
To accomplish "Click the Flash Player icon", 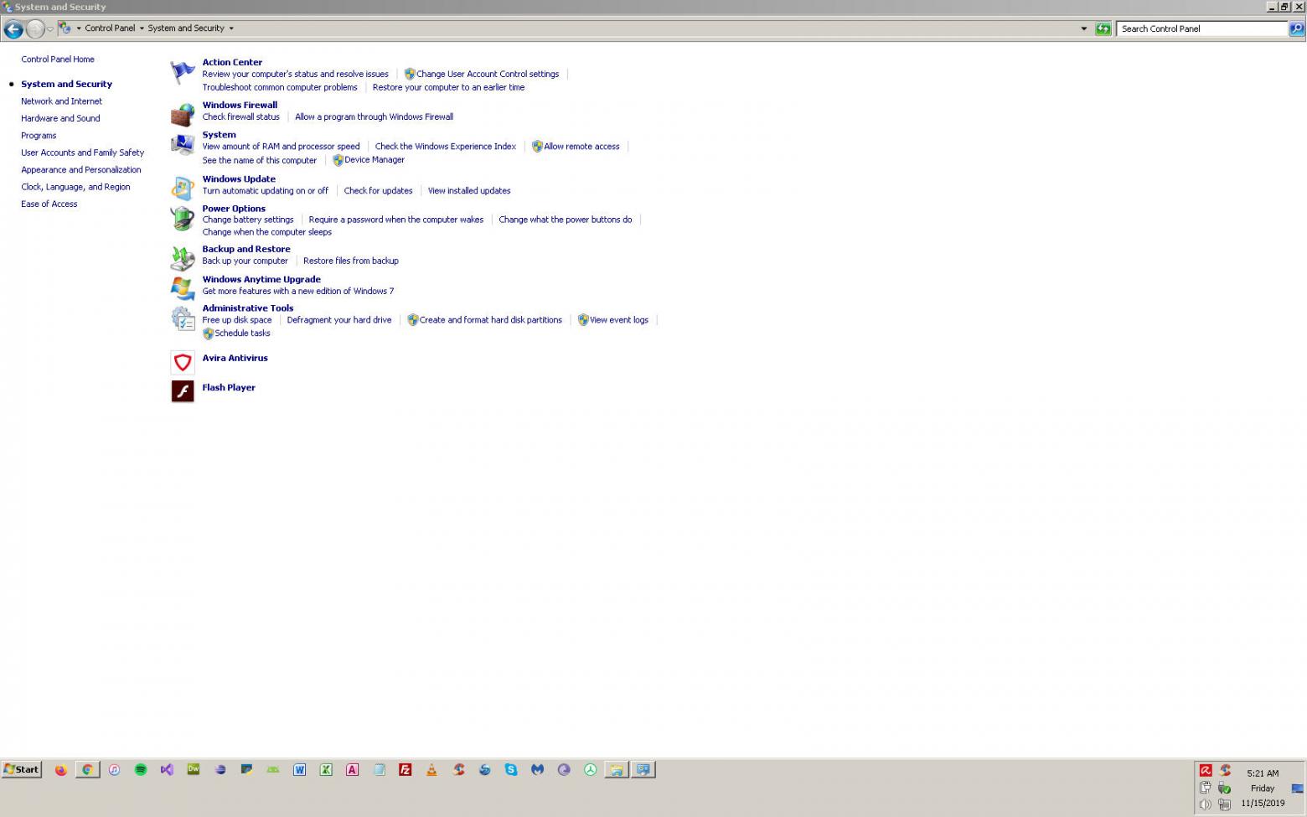I will click(183, 391).
